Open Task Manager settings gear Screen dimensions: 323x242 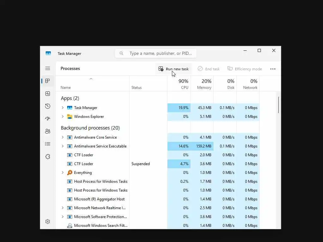pyautogui.click(x=48, y=222)
